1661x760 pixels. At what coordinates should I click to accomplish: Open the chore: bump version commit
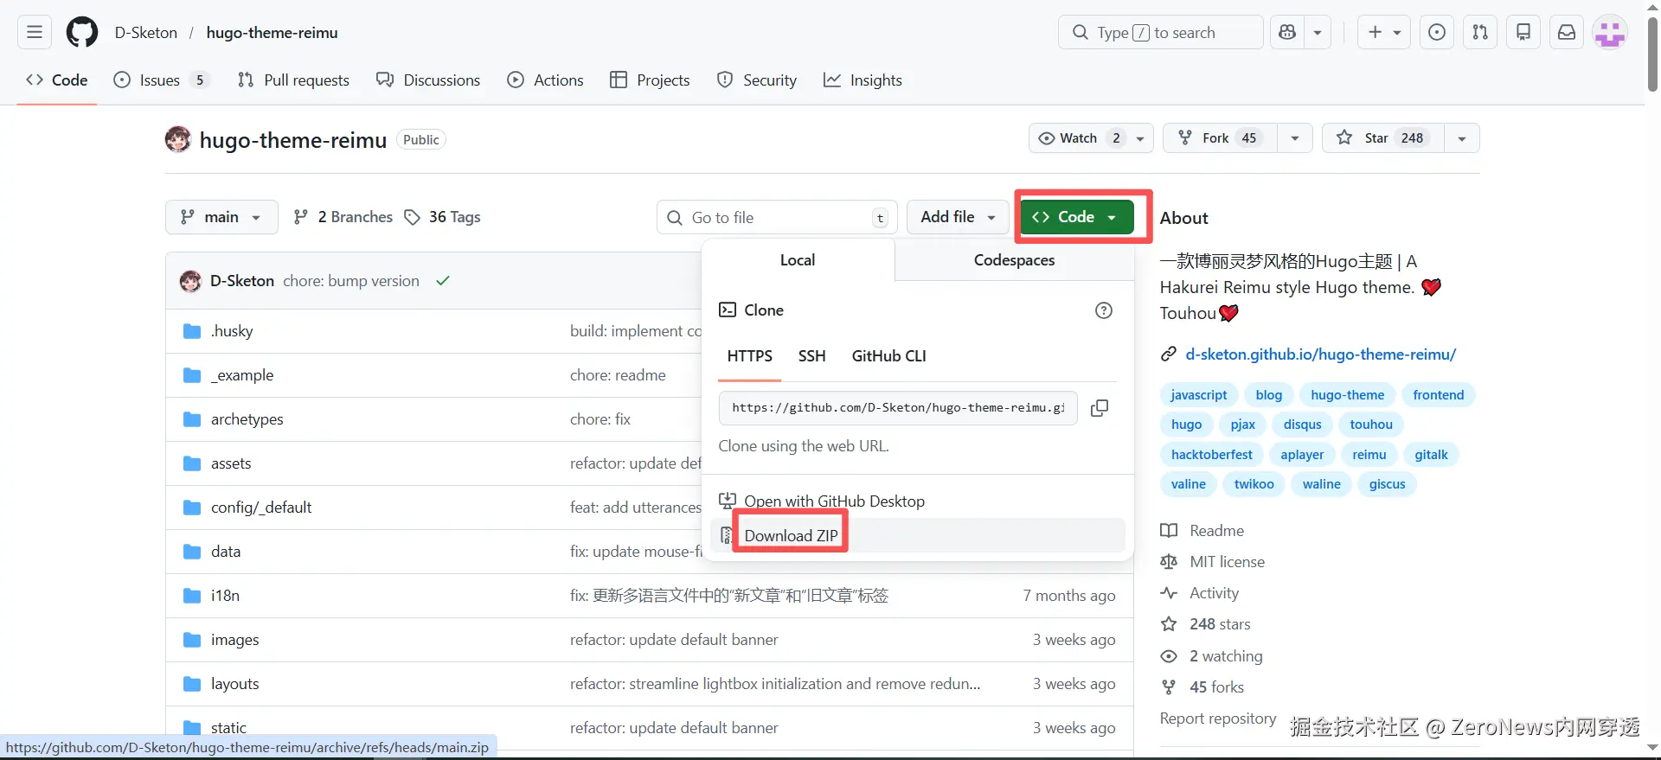tap(351, 281)
